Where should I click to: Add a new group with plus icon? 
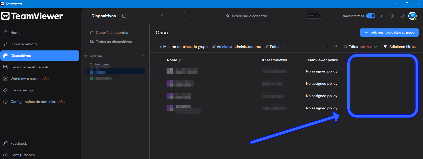pos(143,56)
